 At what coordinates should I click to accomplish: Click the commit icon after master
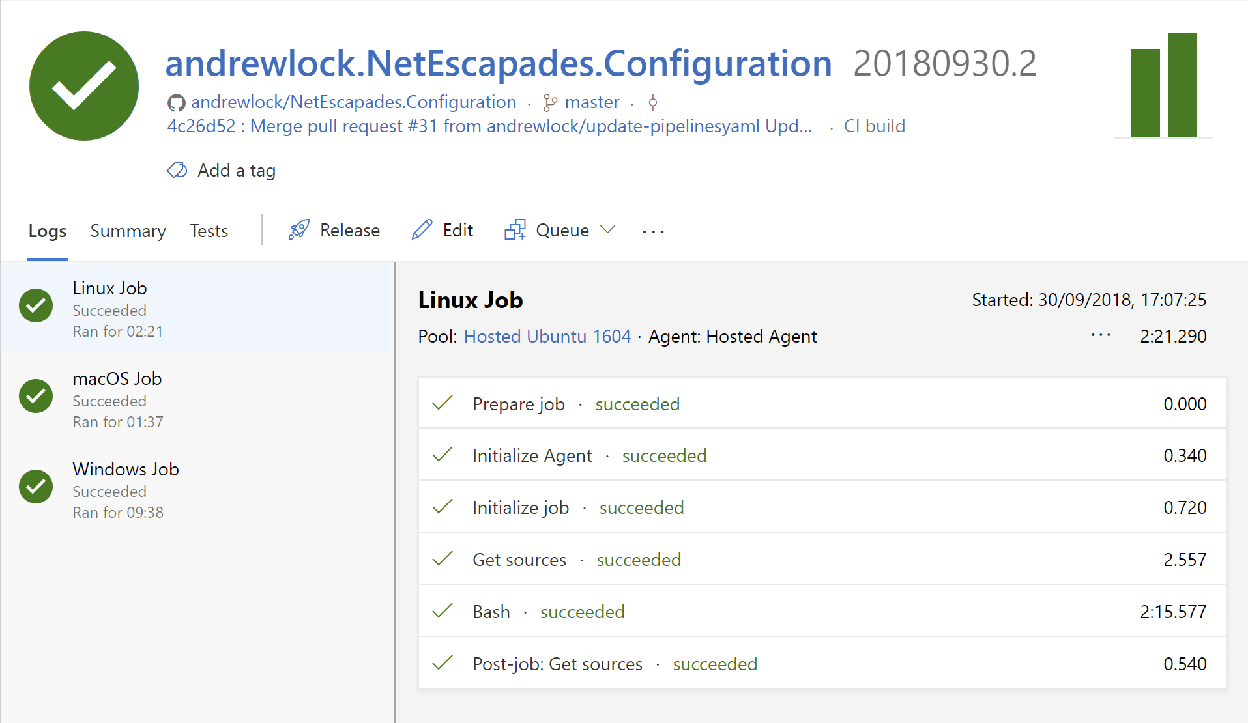(653, 102)
